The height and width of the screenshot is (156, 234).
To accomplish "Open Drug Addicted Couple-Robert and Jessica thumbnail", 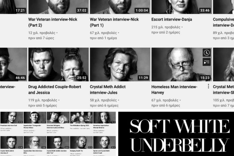I will coord(58,64).
